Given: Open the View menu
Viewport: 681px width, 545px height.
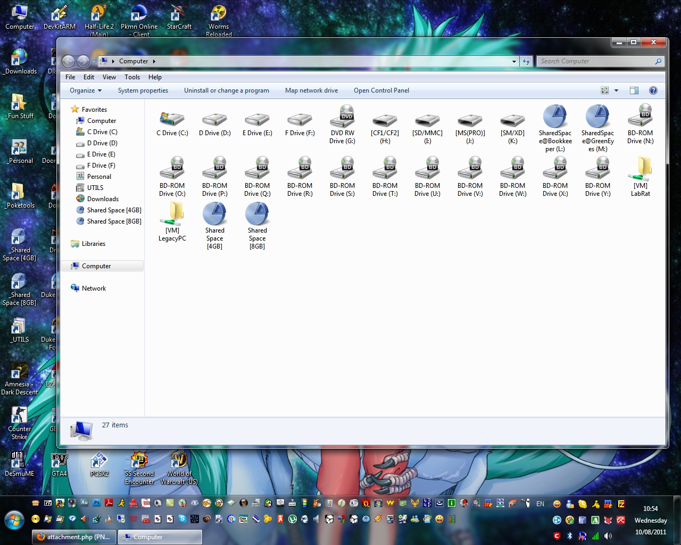Looking at the screenshot, I should [x=109, y=77].
